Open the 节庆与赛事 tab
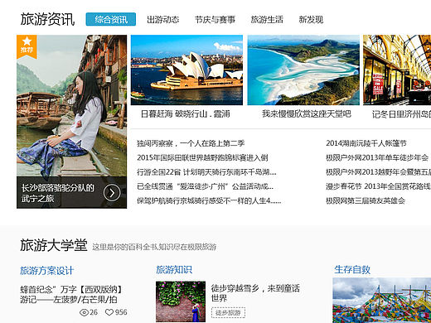This screenshot has height=323, width=431. point(215,20)
